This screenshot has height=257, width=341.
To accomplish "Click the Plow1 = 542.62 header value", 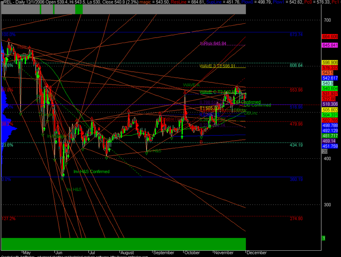I will click(x=287, y=2).
